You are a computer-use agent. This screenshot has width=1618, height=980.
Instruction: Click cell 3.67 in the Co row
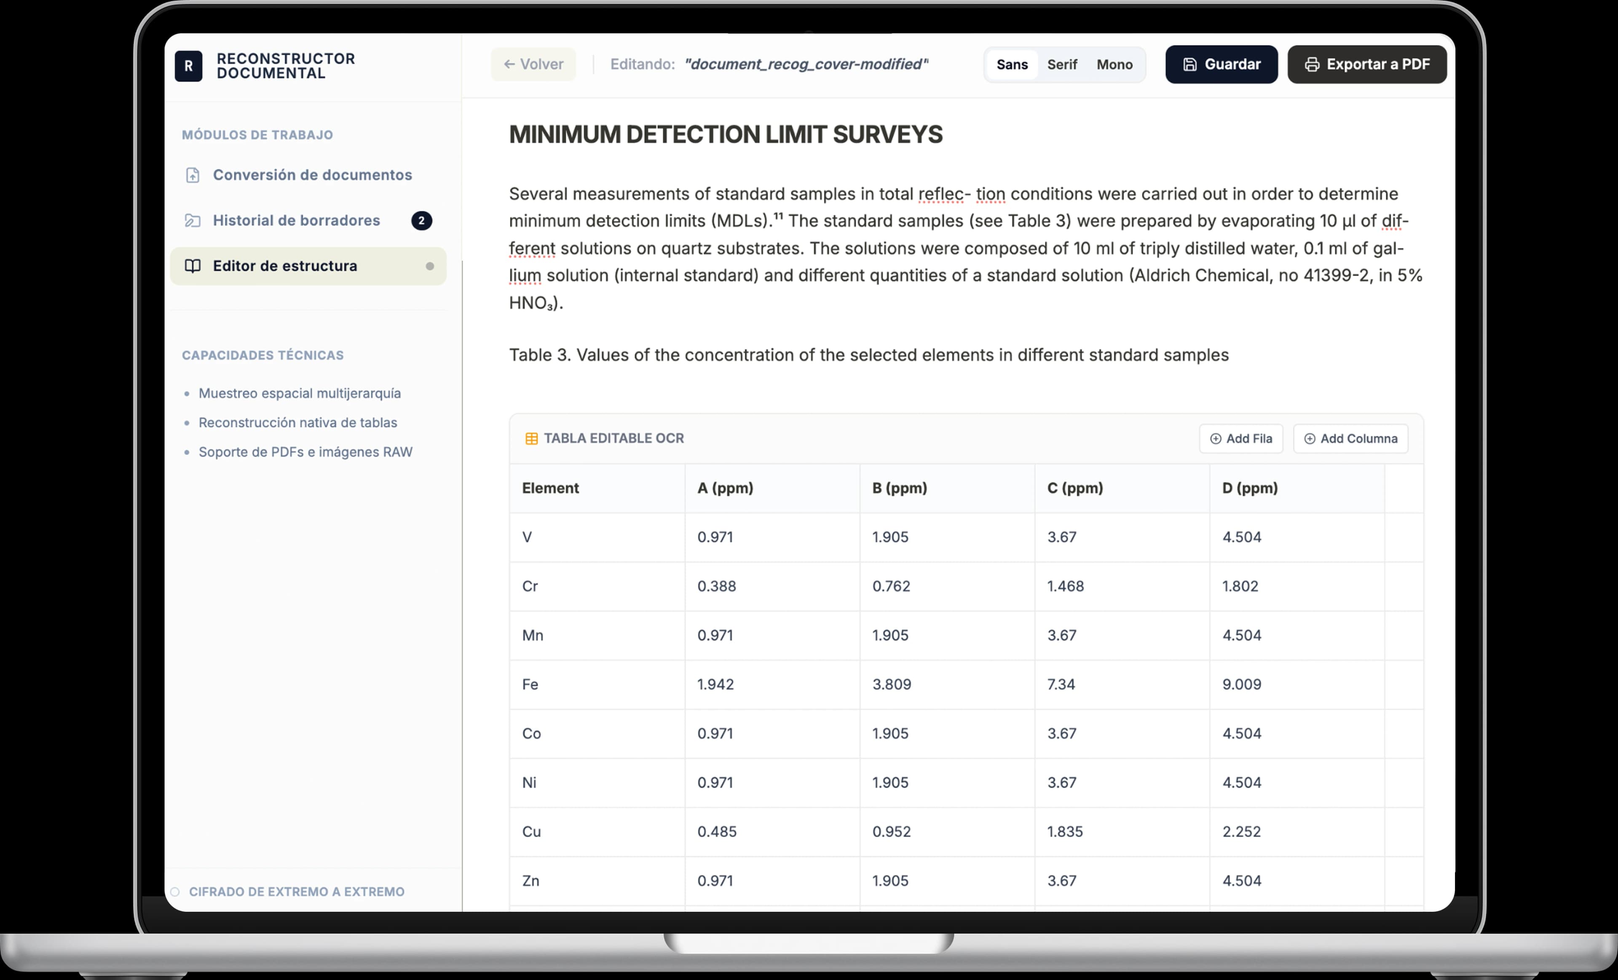(x=1122, y=734)
